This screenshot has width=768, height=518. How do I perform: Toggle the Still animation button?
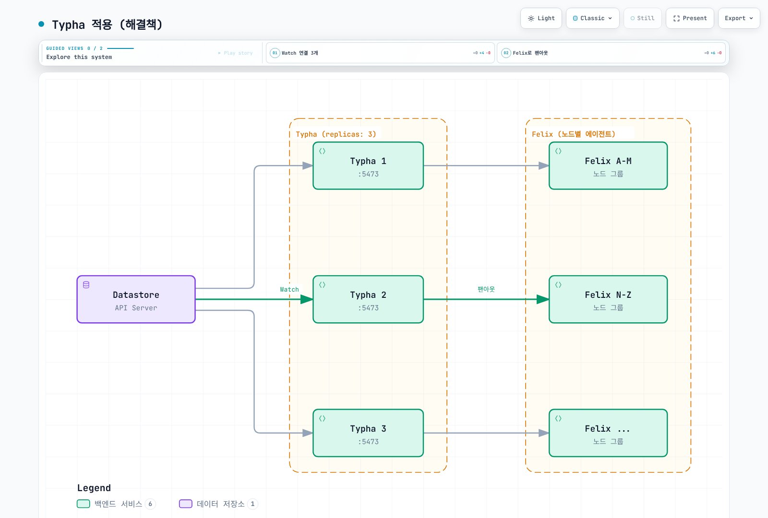pos(642,18)
